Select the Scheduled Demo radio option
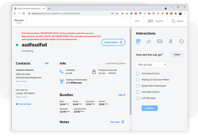The image size is (198, 136). click(x=138, y=73)
